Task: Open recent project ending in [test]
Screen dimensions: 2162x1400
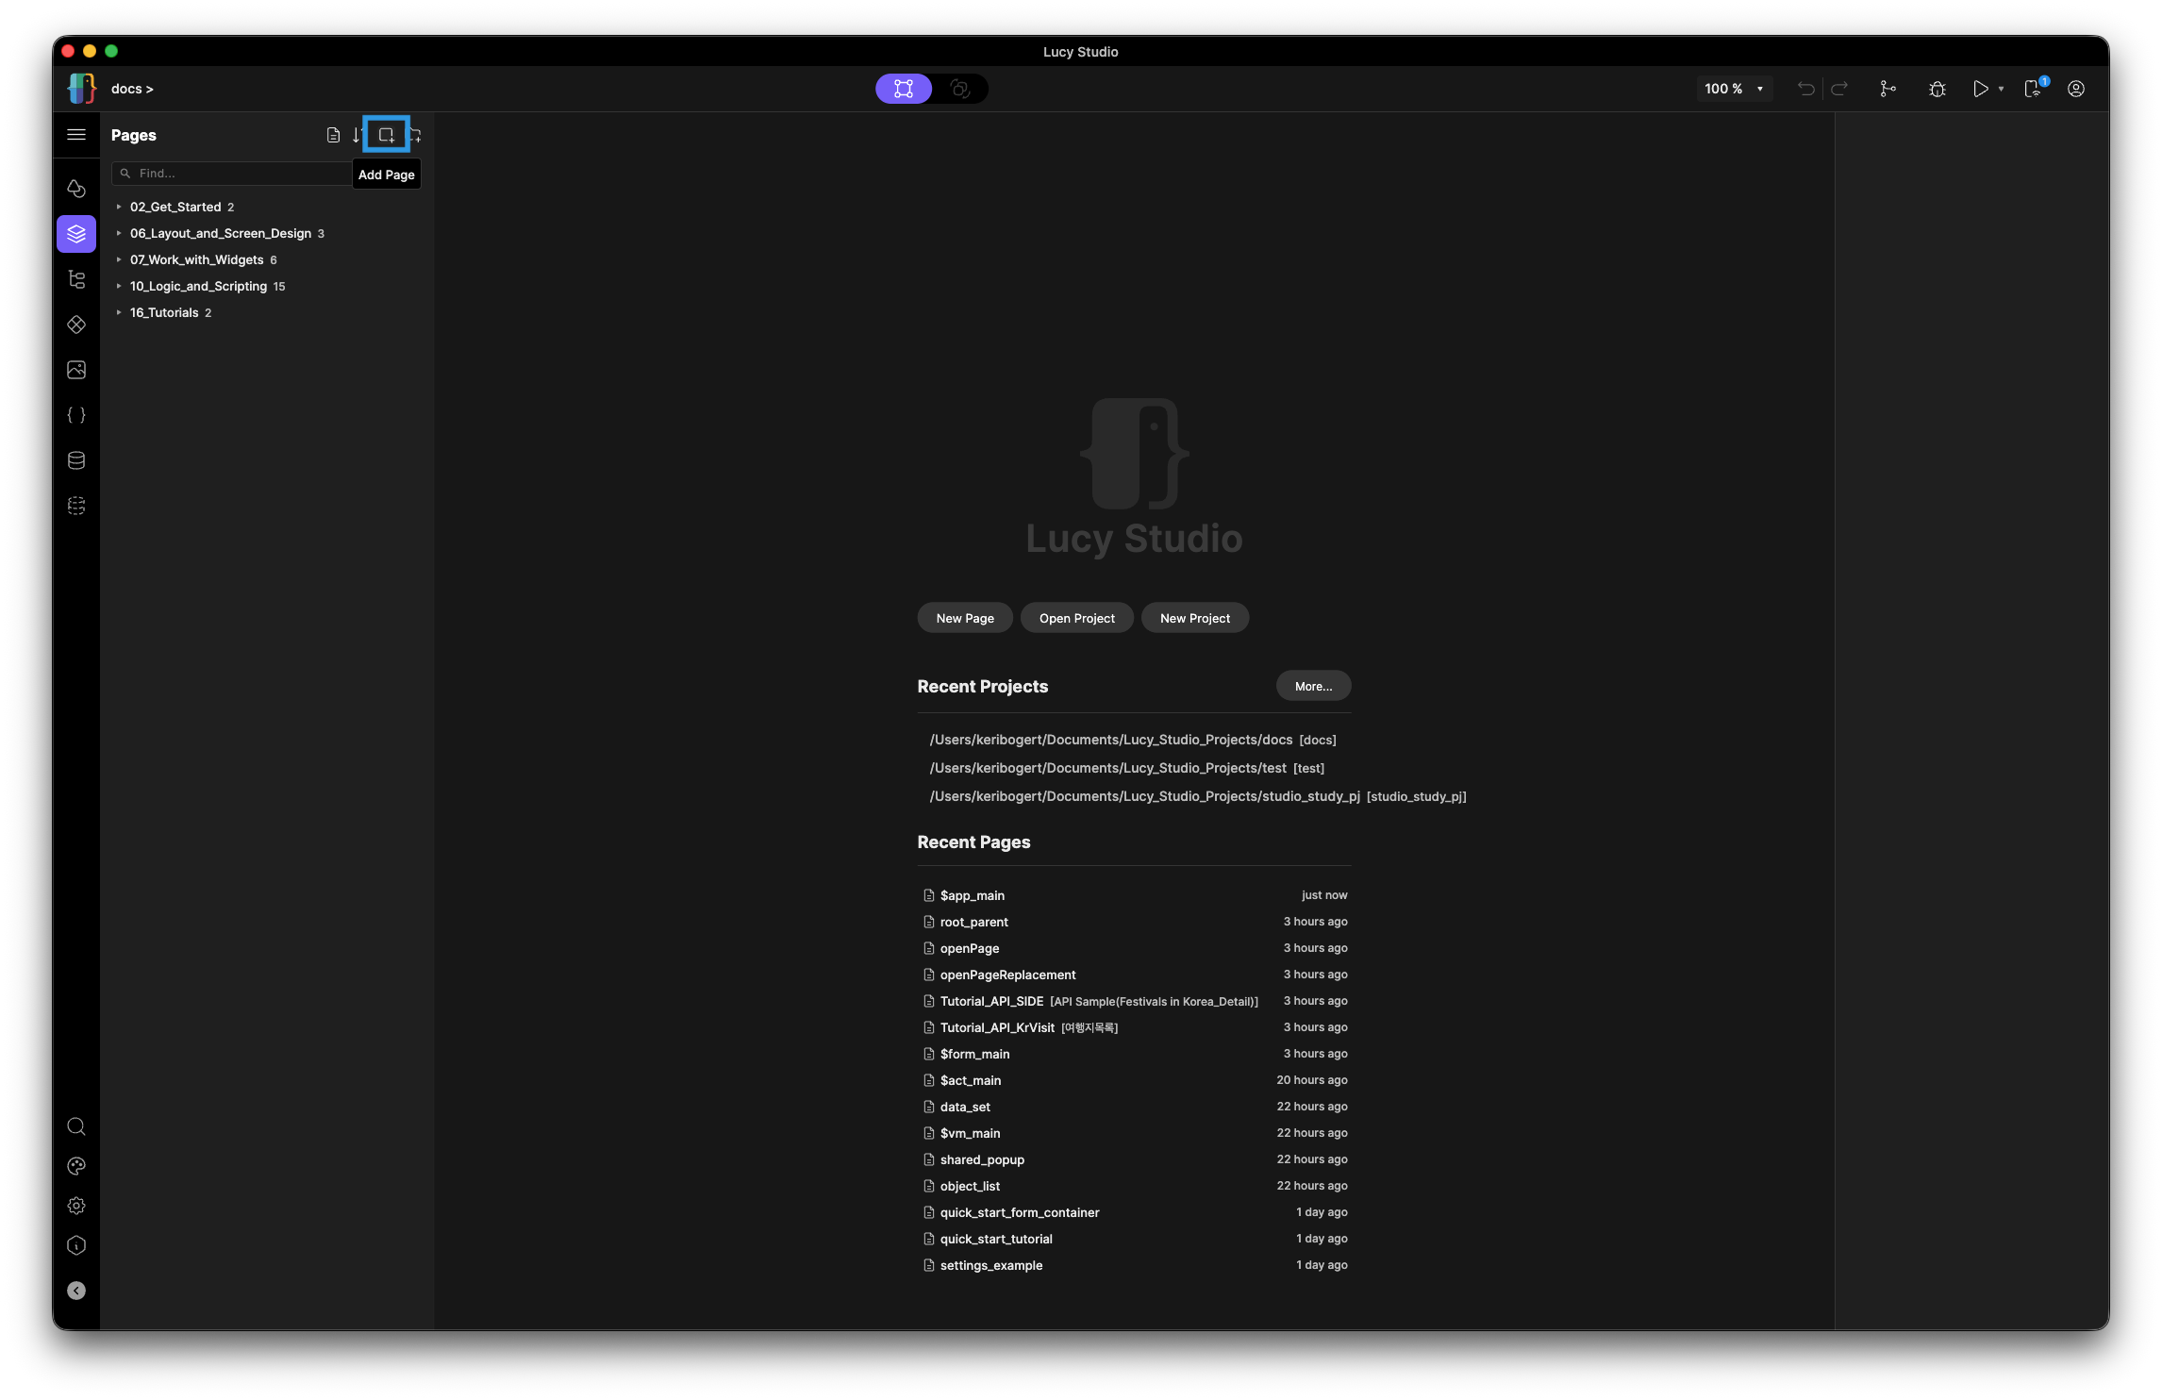Action: (1127, 768)
